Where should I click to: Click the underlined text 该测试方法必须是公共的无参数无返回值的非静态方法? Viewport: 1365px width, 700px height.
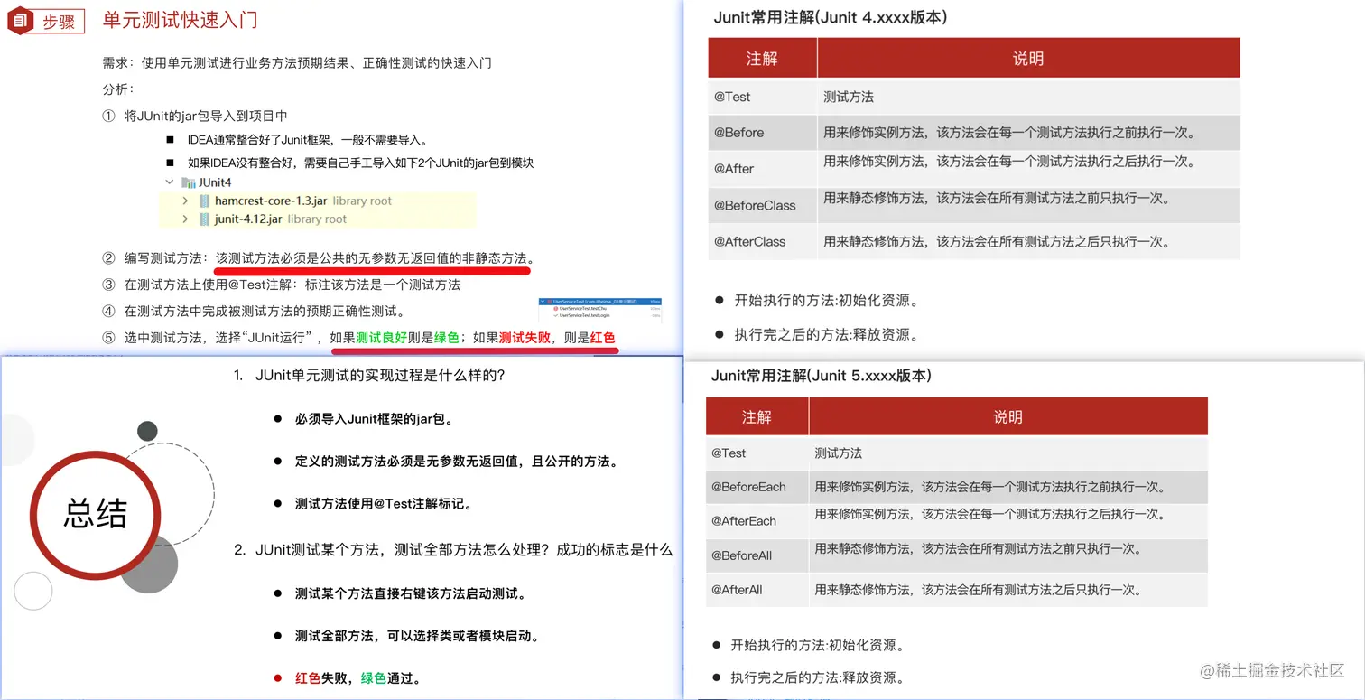point(370,258)
